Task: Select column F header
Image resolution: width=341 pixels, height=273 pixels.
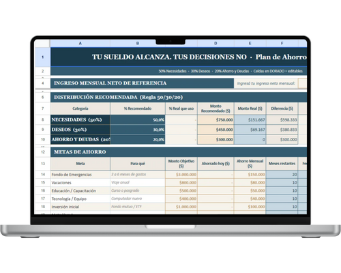Action: [282, 43]
